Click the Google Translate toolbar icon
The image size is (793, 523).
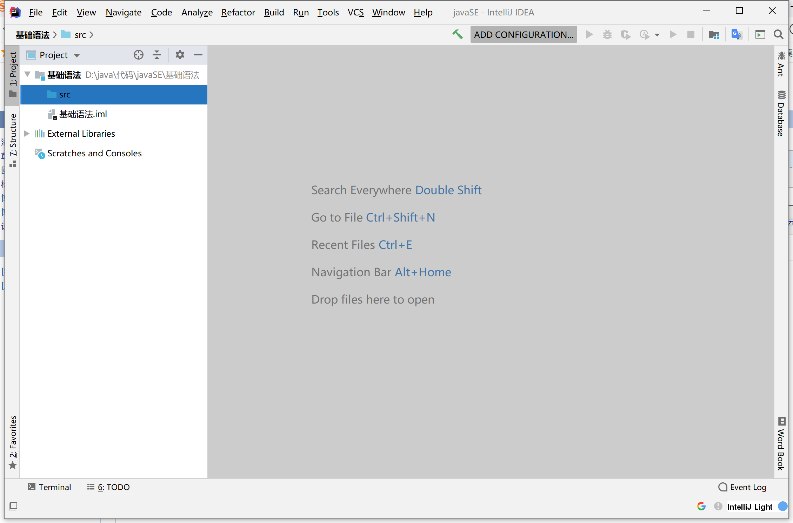(736, 35)
